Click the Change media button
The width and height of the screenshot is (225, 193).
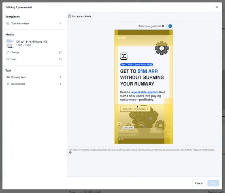(15, 52)
